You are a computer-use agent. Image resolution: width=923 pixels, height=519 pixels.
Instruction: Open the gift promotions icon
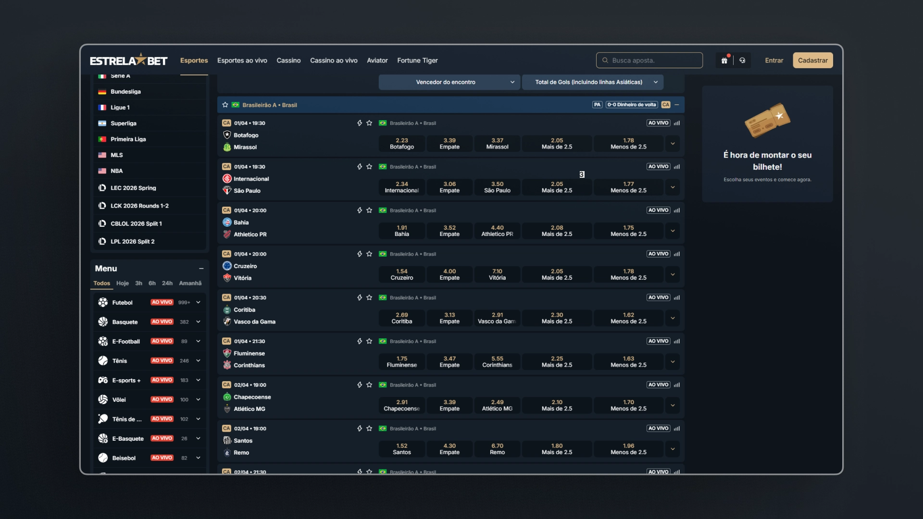[724, 61]
